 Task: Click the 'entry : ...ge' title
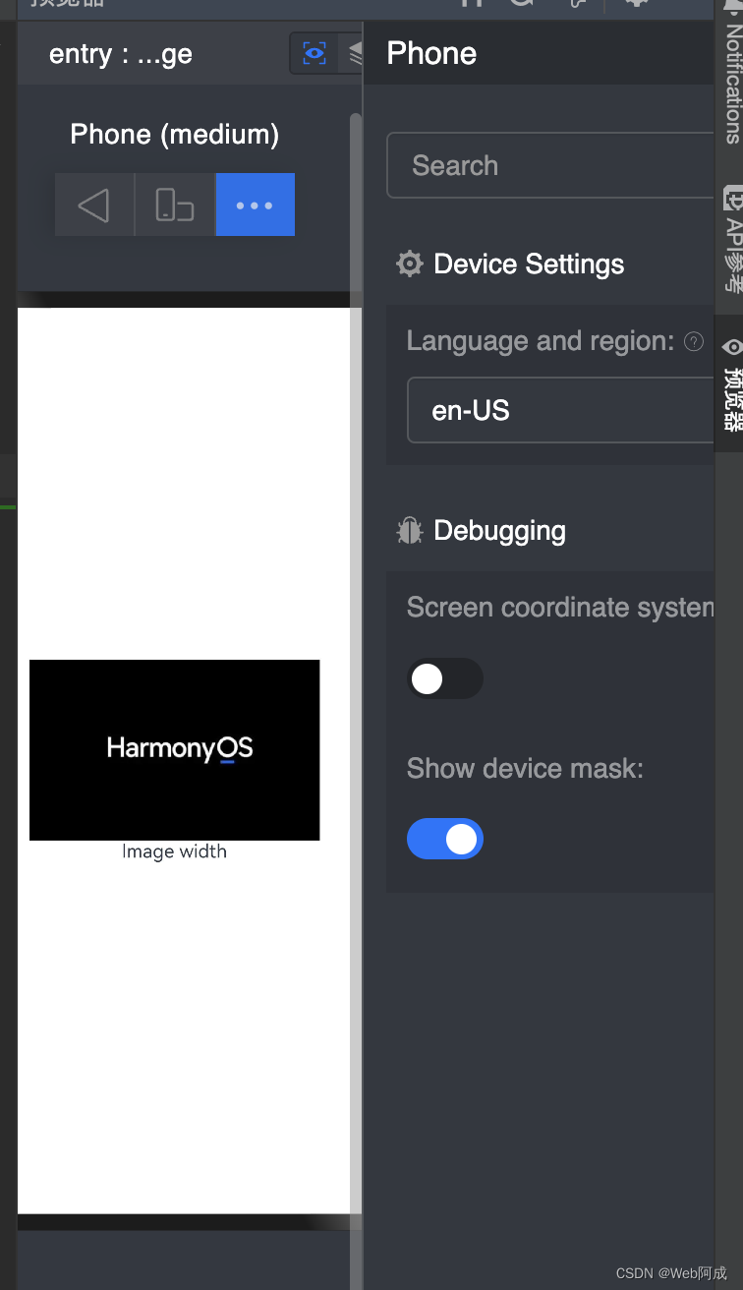[121, 54]
